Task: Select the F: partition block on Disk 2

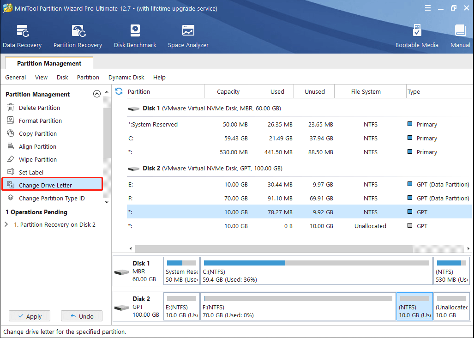Action: 298,306
